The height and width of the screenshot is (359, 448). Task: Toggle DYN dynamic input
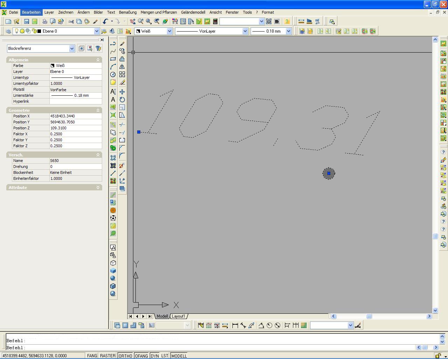[x=155, y=356]
